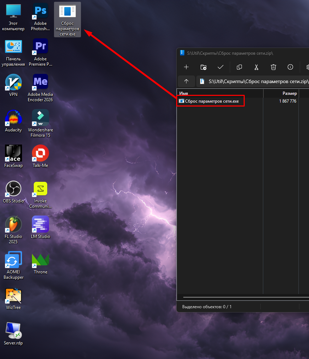Click the Copy icon in archive toolbar

(x=239, y=67)
